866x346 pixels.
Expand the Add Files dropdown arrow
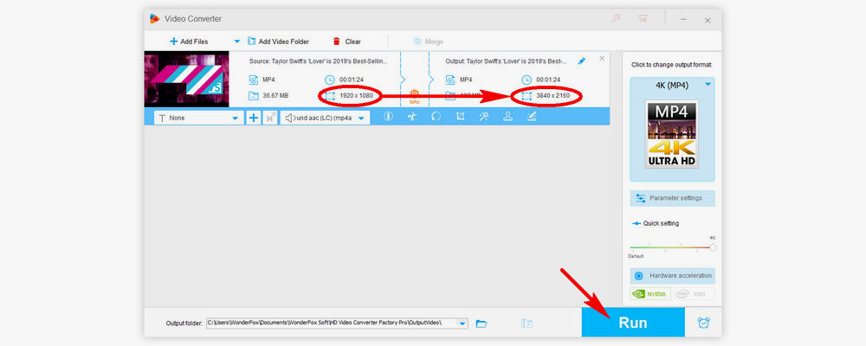pos(237,42)
